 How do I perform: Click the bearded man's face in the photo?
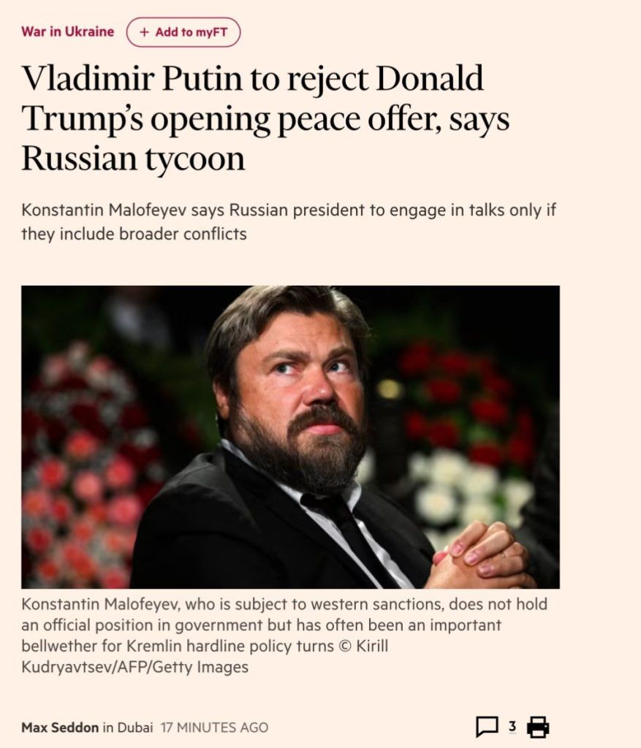[x=301, y=387]
